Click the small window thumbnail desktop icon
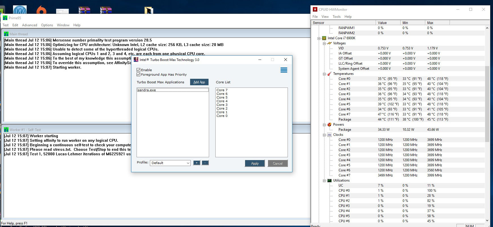Screen dimensions: 493x227 click(62, 11)
